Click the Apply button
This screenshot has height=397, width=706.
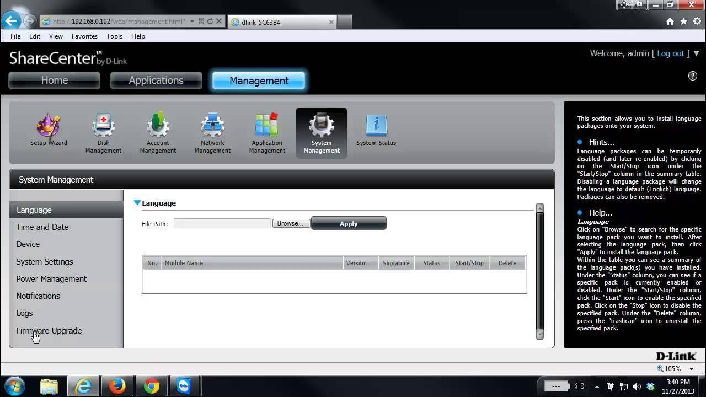[349, 223]
